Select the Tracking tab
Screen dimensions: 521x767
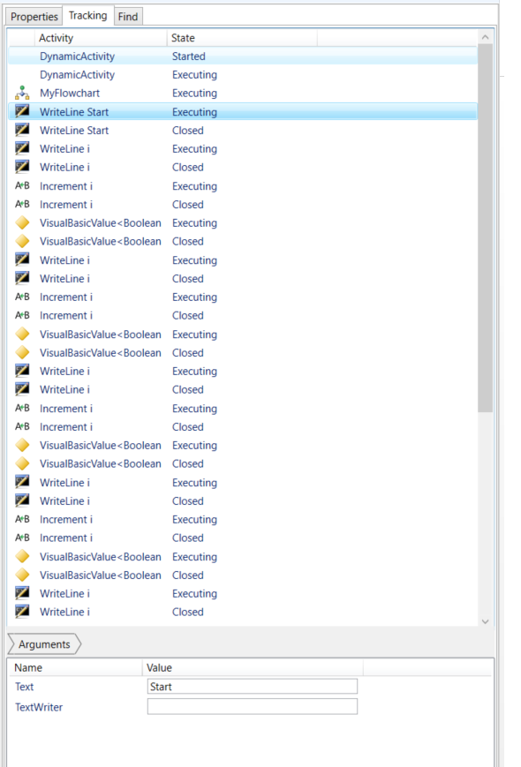[88, 16]
